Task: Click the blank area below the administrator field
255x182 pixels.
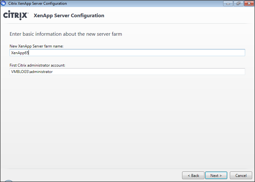Action: coord(127,121)
